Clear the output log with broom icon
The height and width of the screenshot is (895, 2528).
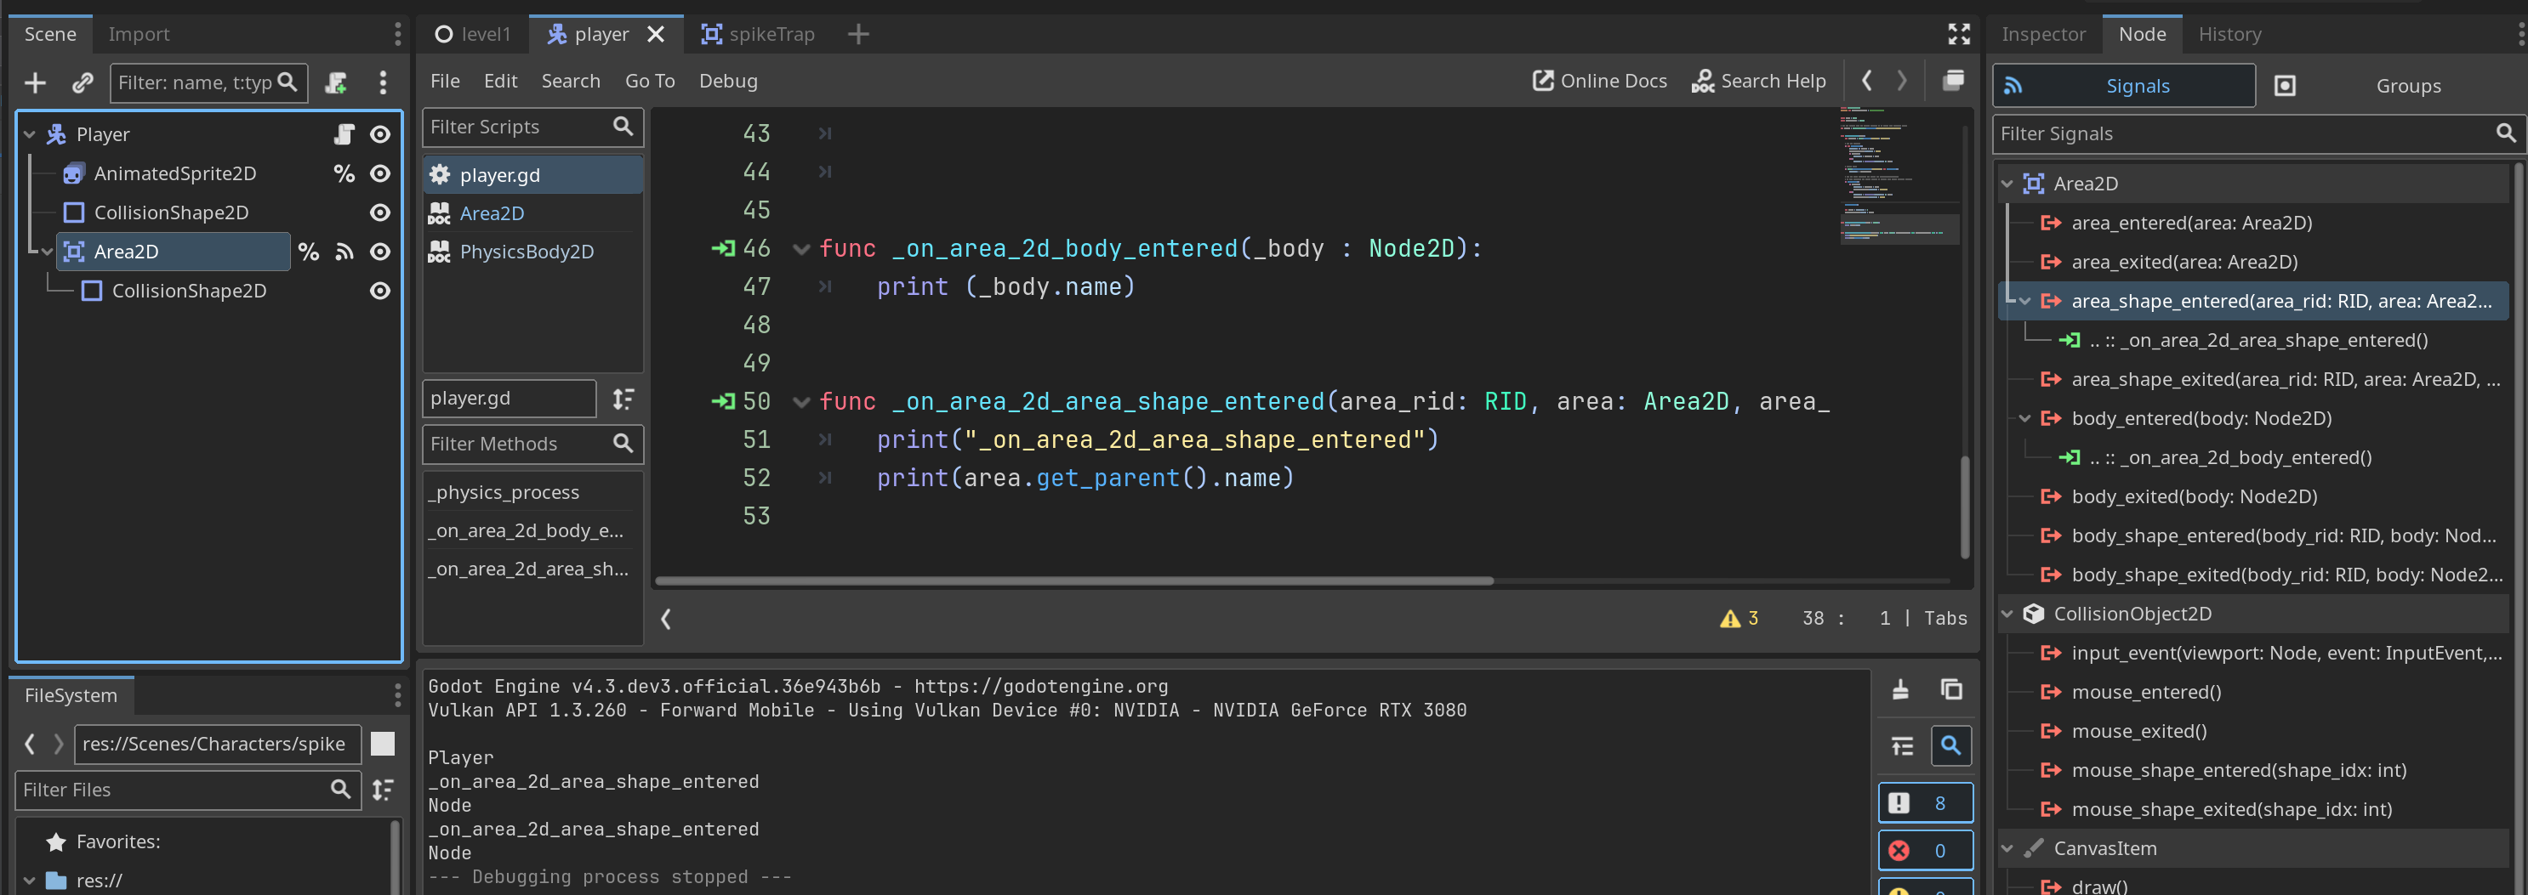coord(1900,690)
